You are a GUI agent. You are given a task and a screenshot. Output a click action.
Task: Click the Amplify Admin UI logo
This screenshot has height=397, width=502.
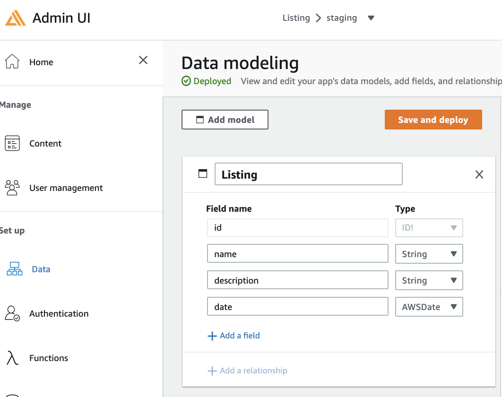click(x=16, y=18)
